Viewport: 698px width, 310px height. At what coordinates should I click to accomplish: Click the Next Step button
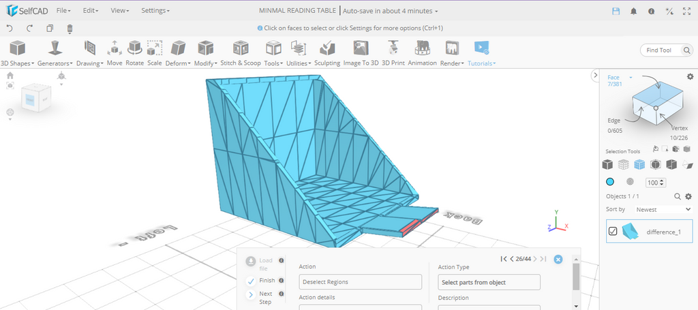tap(251, 294)
